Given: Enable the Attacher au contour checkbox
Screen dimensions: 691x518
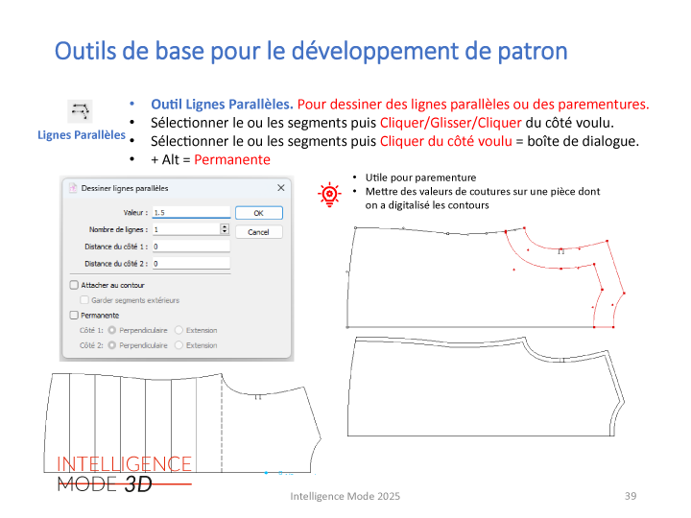Looking at the screenshot, I should [75, 285].
